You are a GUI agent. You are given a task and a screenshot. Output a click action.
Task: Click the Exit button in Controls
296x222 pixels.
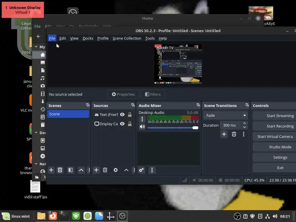(x=275, y=168)
